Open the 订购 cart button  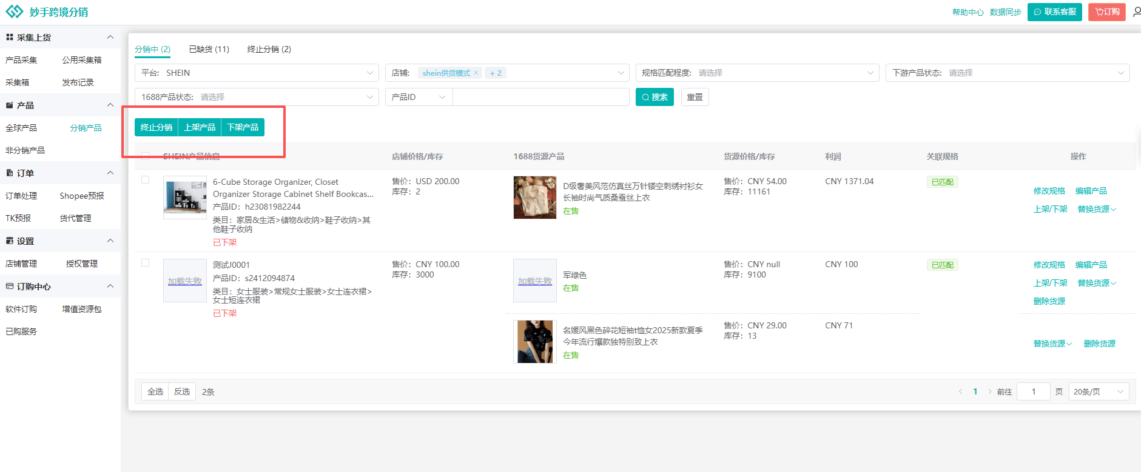pos(1106,12)
